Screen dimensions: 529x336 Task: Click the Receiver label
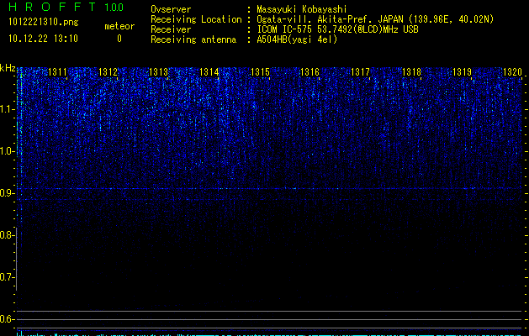171,29
